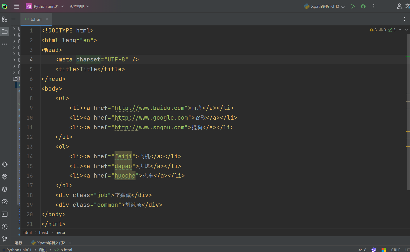The height and width of the screenshot is (252, 410).
Task: Click the job class div line
Action: tap(103, 195)
